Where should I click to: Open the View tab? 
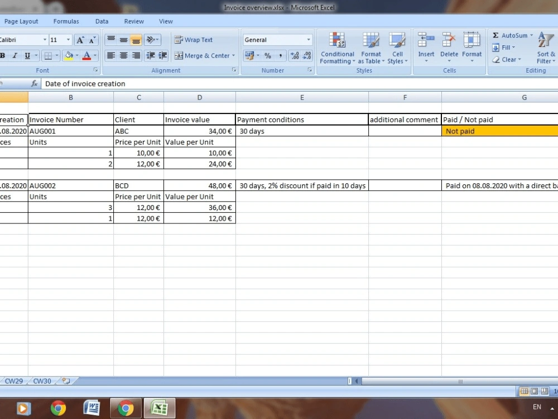coord(166,21)
